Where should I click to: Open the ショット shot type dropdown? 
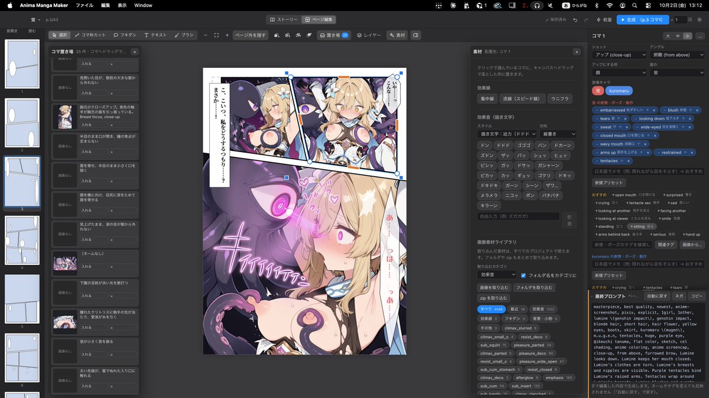coord(619,55)
